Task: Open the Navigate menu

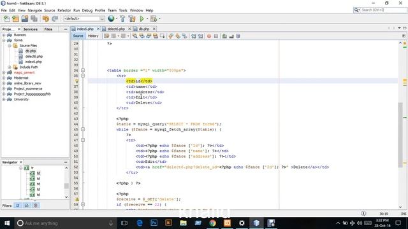Action: point(34,10)
